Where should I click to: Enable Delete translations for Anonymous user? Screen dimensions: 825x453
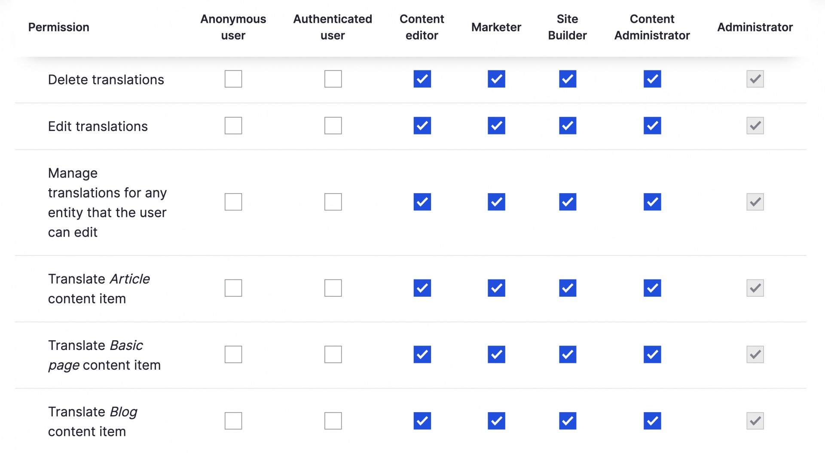pos(233,79)
